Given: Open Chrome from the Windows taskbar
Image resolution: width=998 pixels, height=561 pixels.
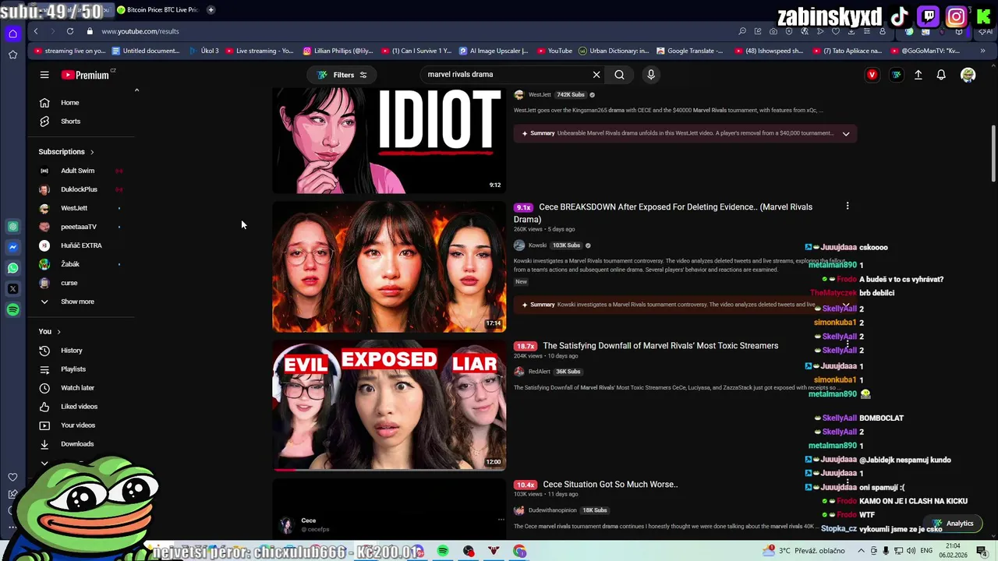Looking at the screenshot, I should [x=519, y=552].
